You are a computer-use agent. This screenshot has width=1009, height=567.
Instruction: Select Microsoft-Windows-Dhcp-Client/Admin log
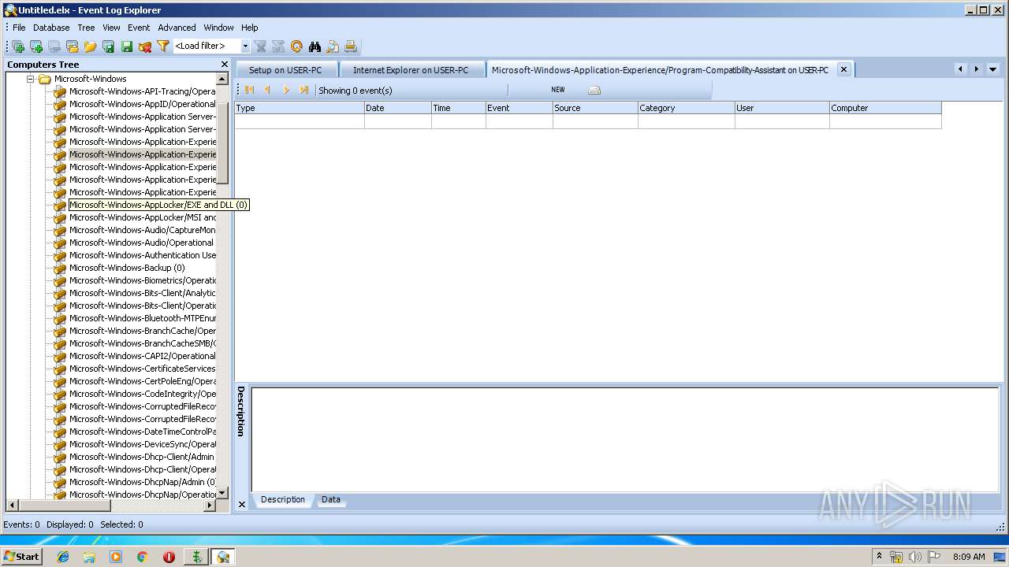tap(141, 457)
